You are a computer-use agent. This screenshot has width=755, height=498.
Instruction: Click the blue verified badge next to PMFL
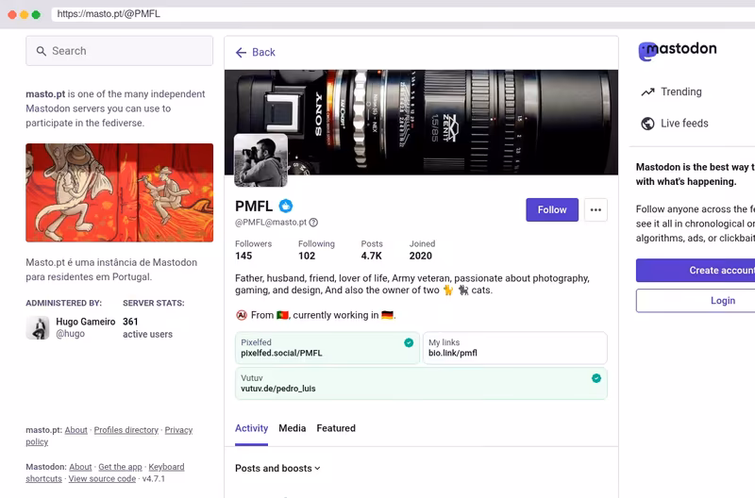(286, 206)
